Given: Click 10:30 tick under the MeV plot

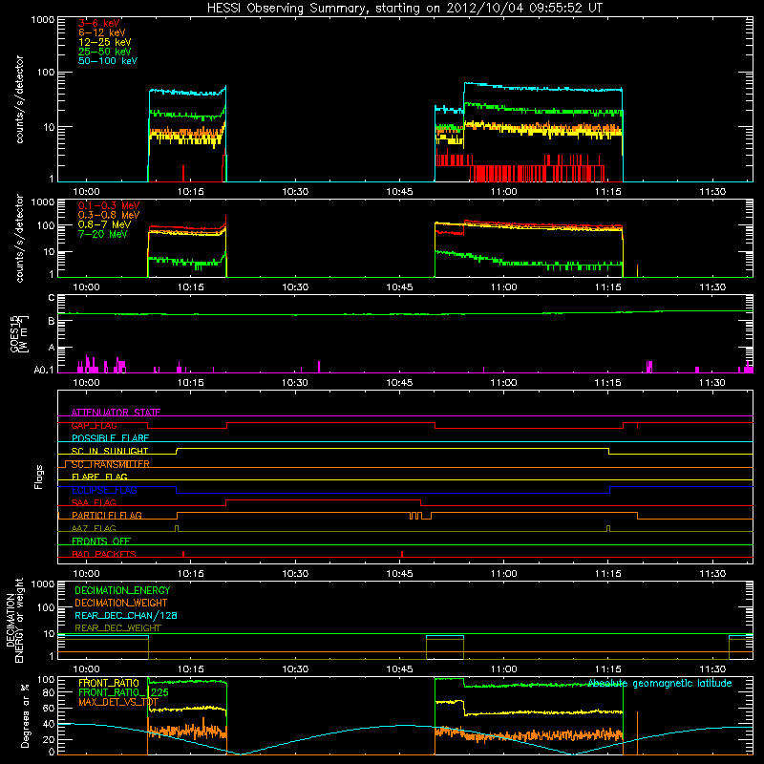Looking at the screenshot, I should [295, 287].
